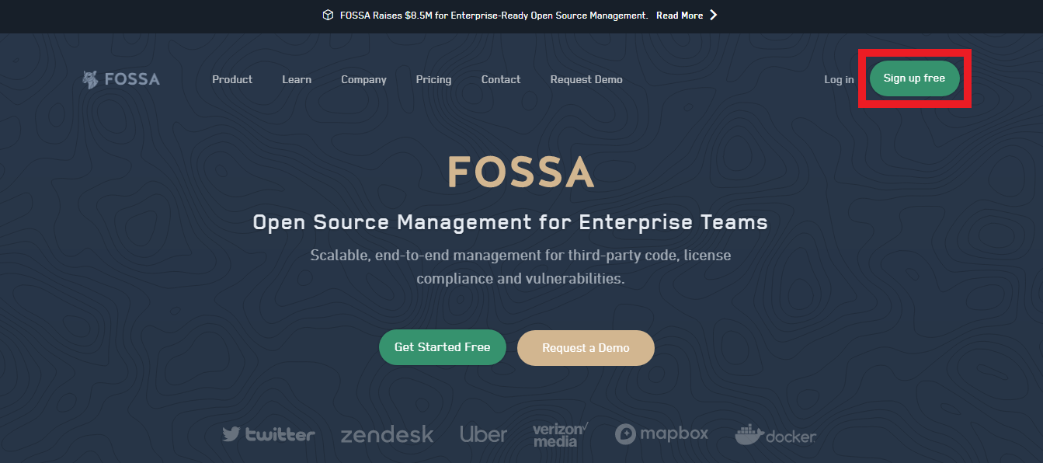The height and width of the screenshot is (463, 1043).
Task: Click the FOSSA fox logo
Action: pos(90,78)
